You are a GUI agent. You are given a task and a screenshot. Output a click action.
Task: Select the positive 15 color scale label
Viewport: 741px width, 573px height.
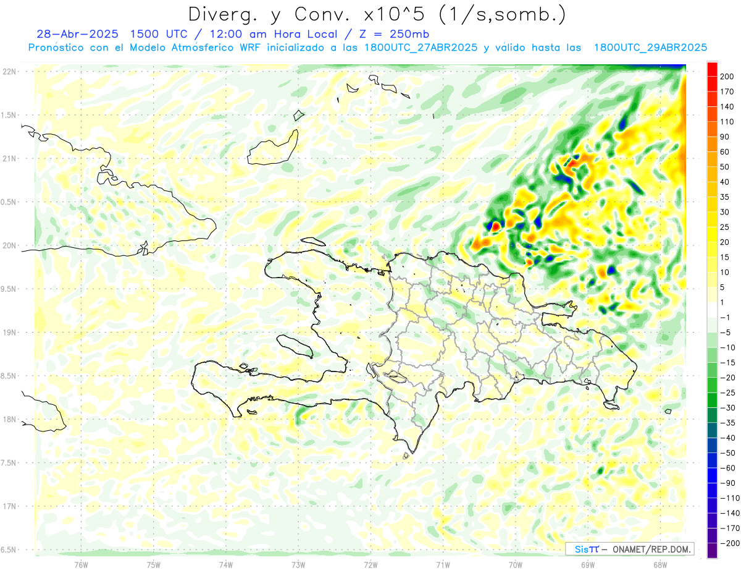pyautogui.click(x=726, y=257)
